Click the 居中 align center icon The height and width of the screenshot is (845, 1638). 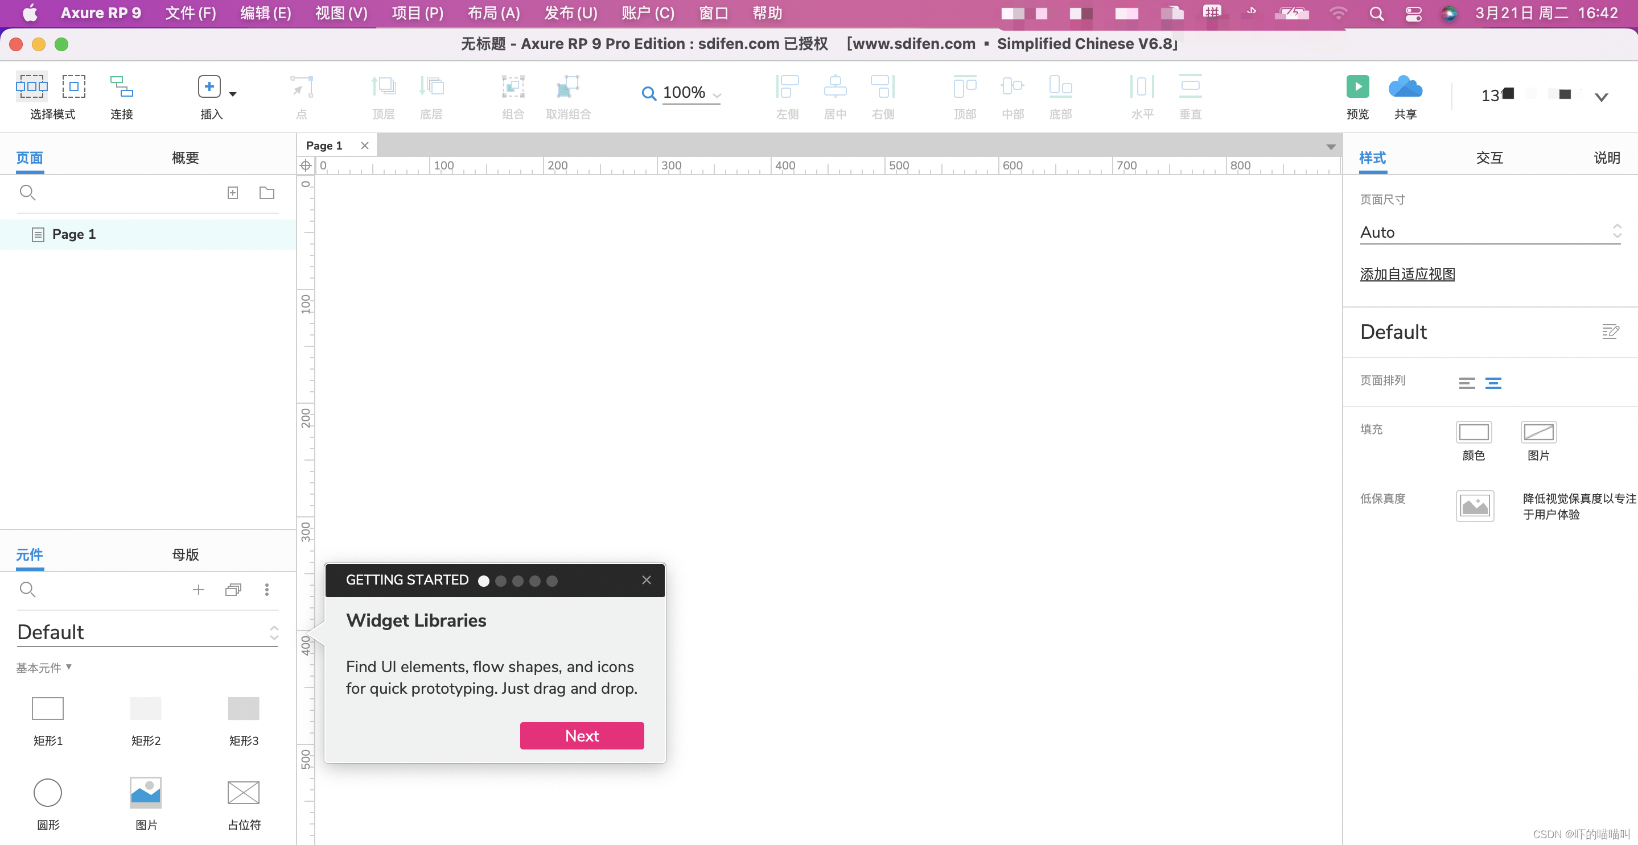835,86
